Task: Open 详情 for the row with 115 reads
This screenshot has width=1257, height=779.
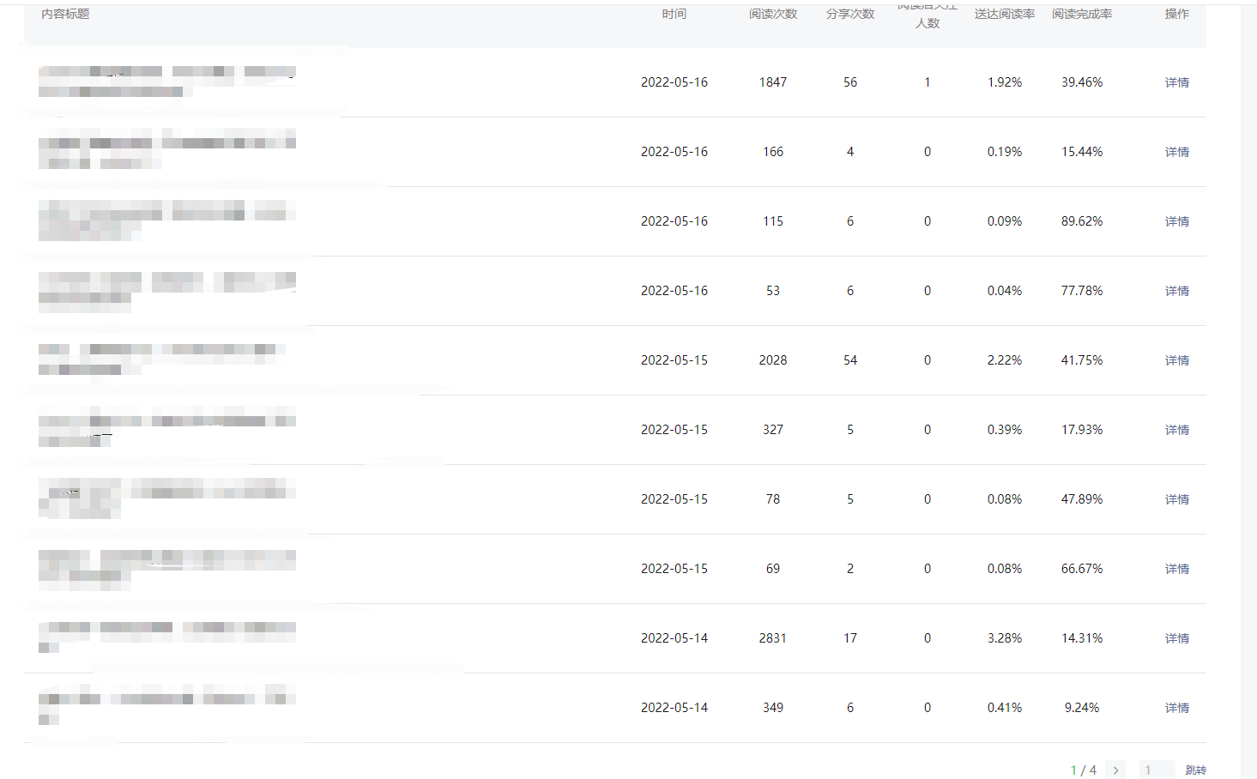Action: 1176,221
